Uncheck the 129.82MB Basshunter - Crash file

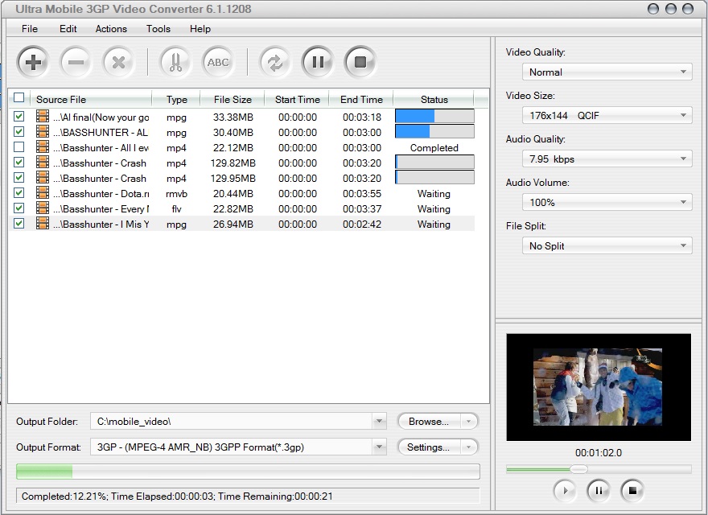(x=19, y=163)
